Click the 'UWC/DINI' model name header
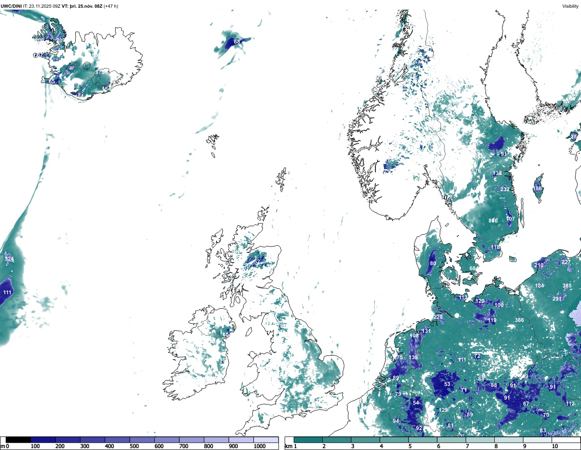The image size is (581, 450). (11, 6)
